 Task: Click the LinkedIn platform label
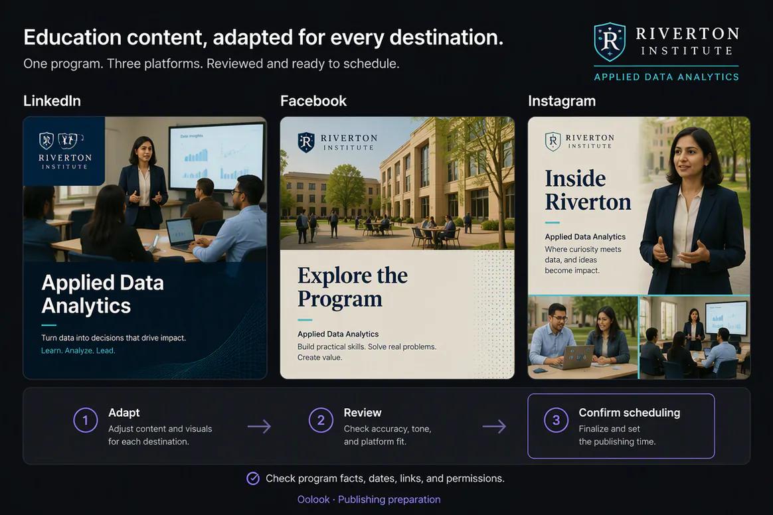point(52,101)
